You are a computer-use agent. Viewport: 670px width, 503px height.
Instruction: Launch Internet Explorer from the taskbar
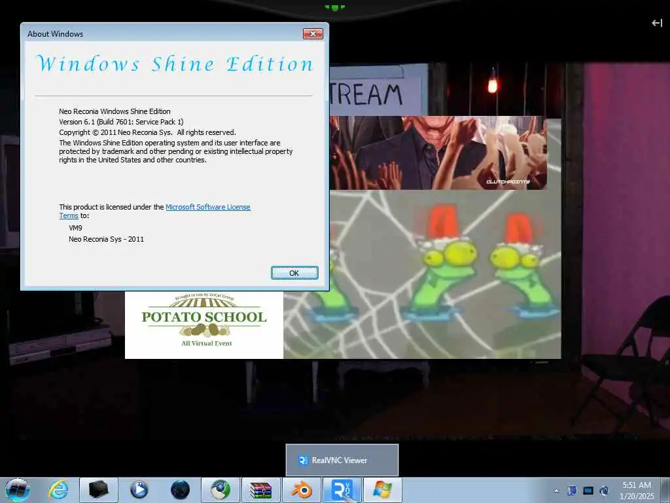(58, 490)
